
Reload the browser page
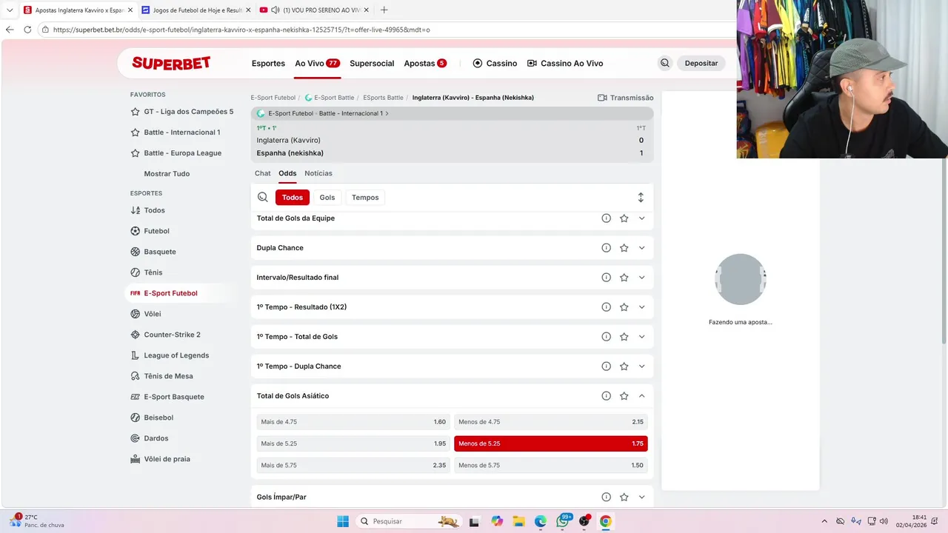tap(27, 30)
